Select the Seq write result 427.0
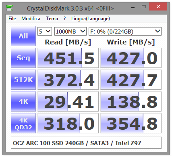 tap(131, 58)
